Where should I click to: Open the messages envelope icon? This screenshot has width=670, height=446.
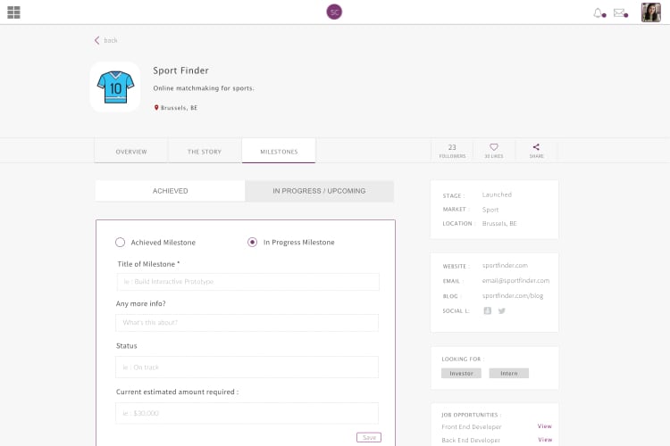[x=619, y=12]
